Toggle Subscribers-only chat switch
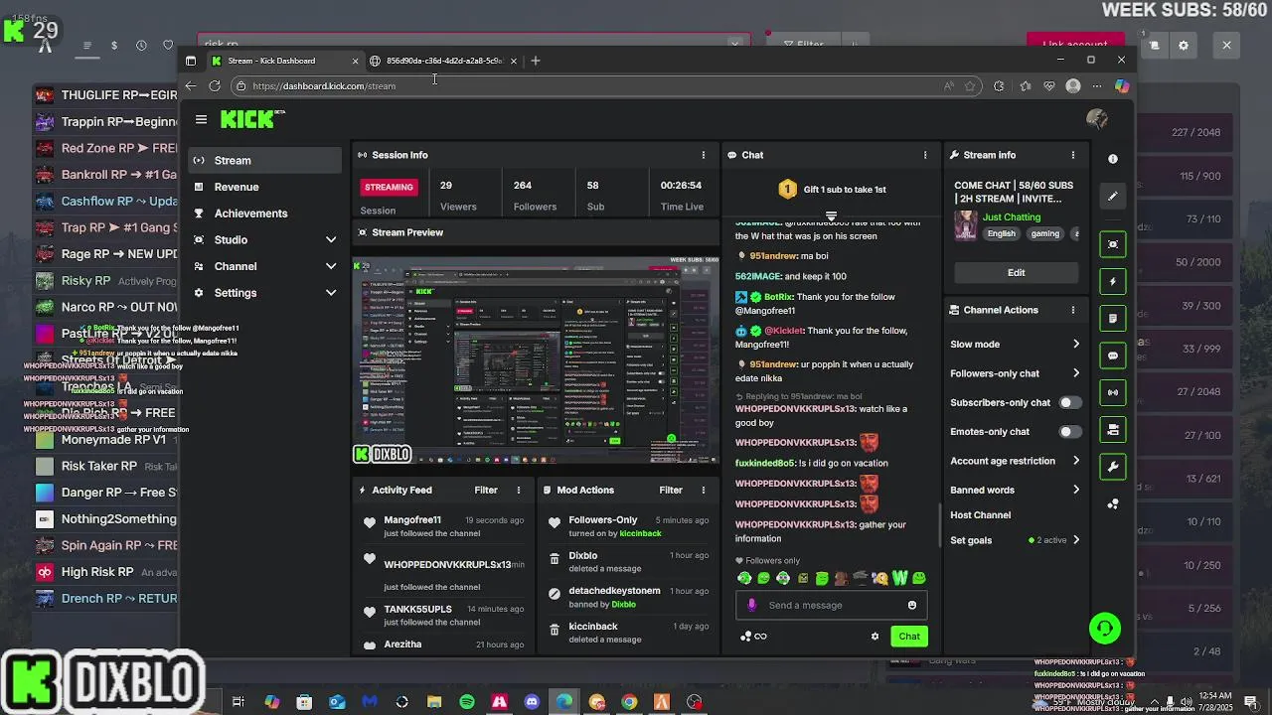 (1069, 403)
